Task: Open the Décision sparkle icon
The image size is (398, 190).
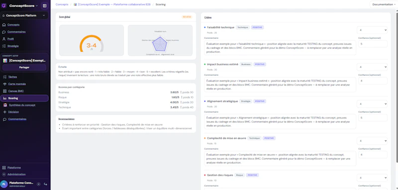Action: [x=4, y=112]
